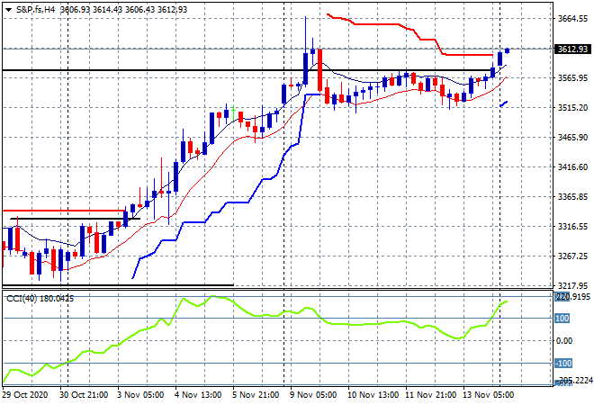Select the thick blue stepped support line
Viewport: 594px width, 405px height.
point(228,202)
